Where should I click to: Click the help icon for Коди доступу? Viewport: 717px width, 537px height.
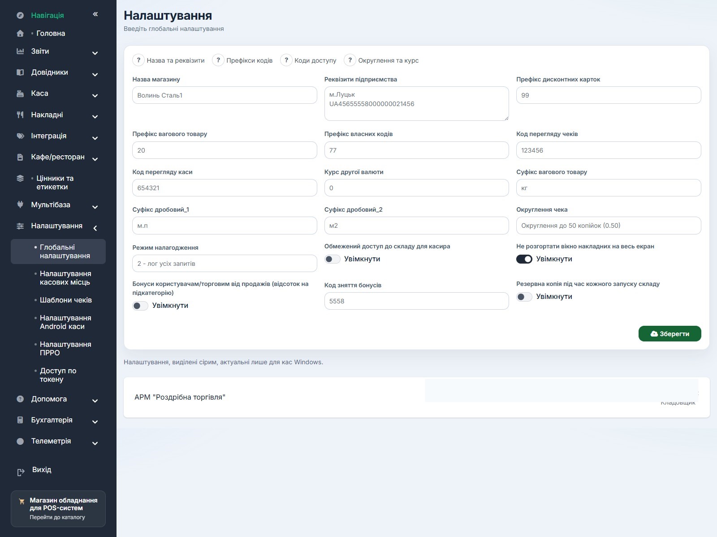(286, 60)
